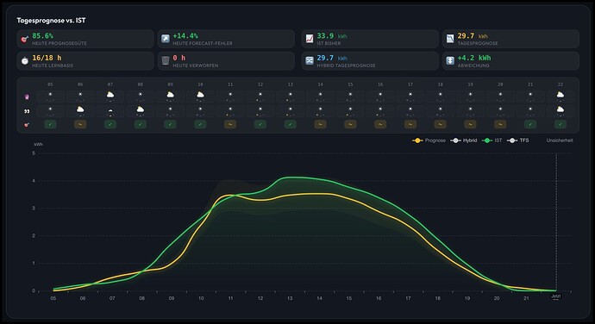
Task: Click the stopwatch icon beside Heute Lernbasis
Action: coord(25,60)
